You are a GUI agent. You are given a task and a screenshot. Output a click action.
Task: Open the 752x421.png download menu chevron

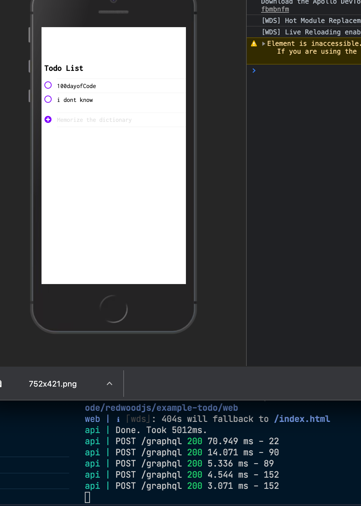point(110,384)
